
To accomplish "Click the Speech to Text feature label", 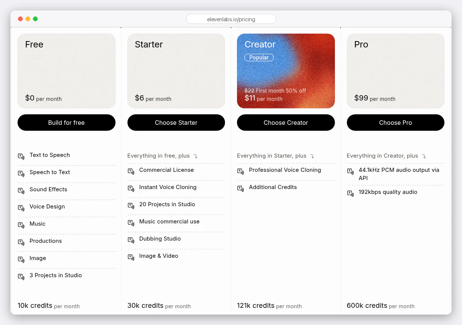I will click(50, 172).
